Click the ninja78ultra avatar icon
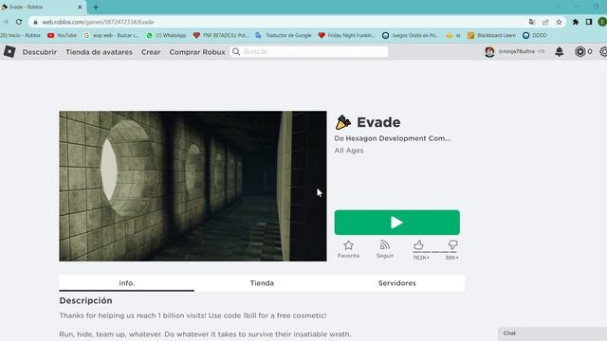This screenshot has width=607, height=341. click(x=489, y=51)
